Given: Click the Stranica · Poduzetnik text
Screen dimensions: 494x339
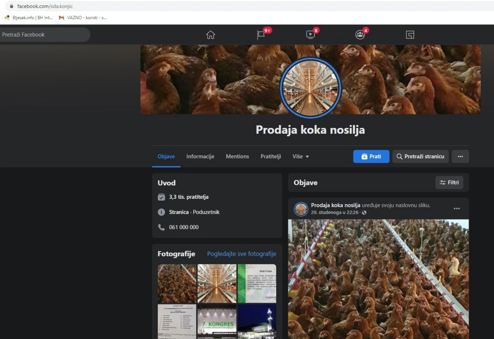Looking at the screenshot, I should click(194, 212).
